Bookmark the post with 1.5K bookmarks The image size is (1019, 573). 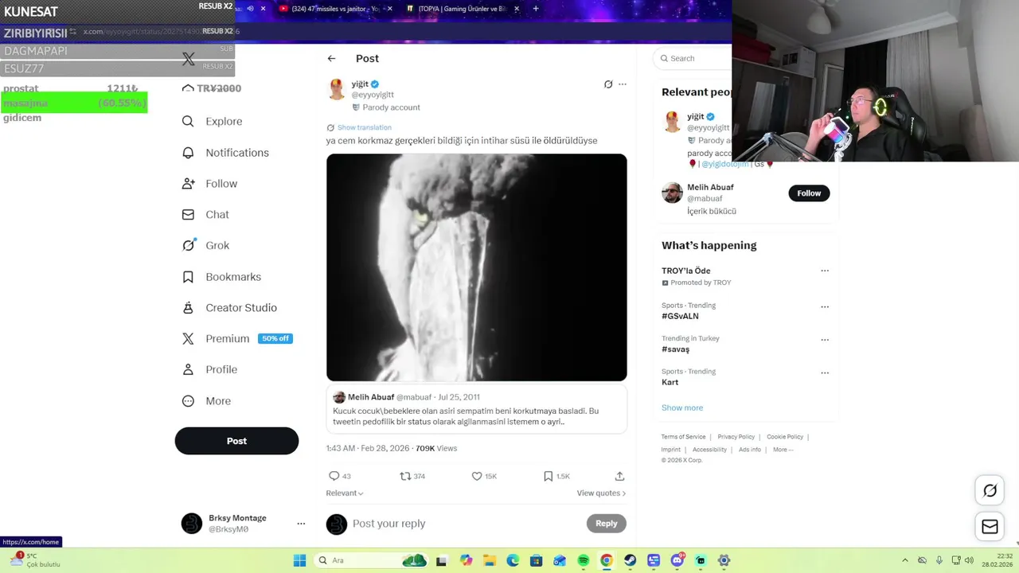pyautogui.click(x=548, y=476)
